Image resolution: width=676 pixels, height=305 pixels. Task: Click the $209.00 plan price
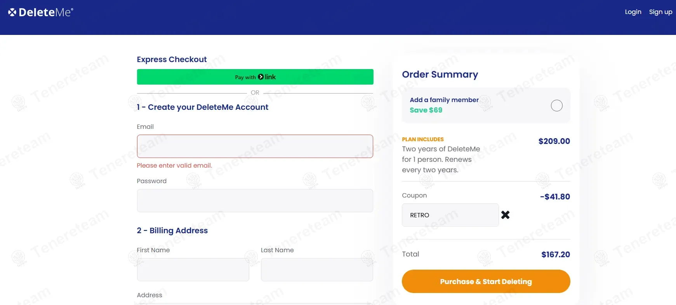(554, 141)
